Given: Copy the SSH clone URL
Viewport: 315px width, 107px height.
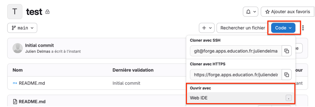Looking at the screenshot, I should click(287, 51).
